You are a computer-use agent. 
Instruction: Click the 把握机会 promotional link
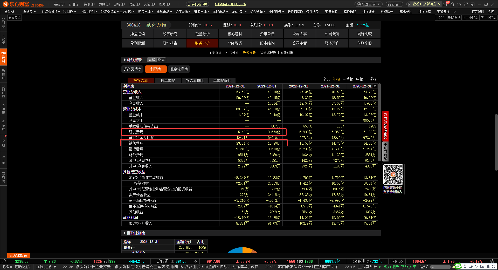[230, 4]
